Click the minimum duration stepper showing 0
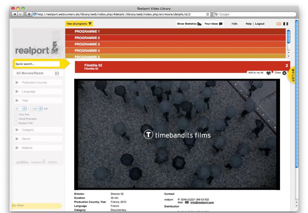Viewport: 308px width, 213px height. click(20, 109)
